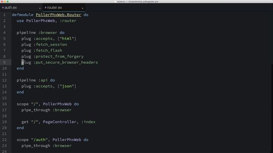Click the "json" string on line 13

pyautogui.click(x=67, y=86)
